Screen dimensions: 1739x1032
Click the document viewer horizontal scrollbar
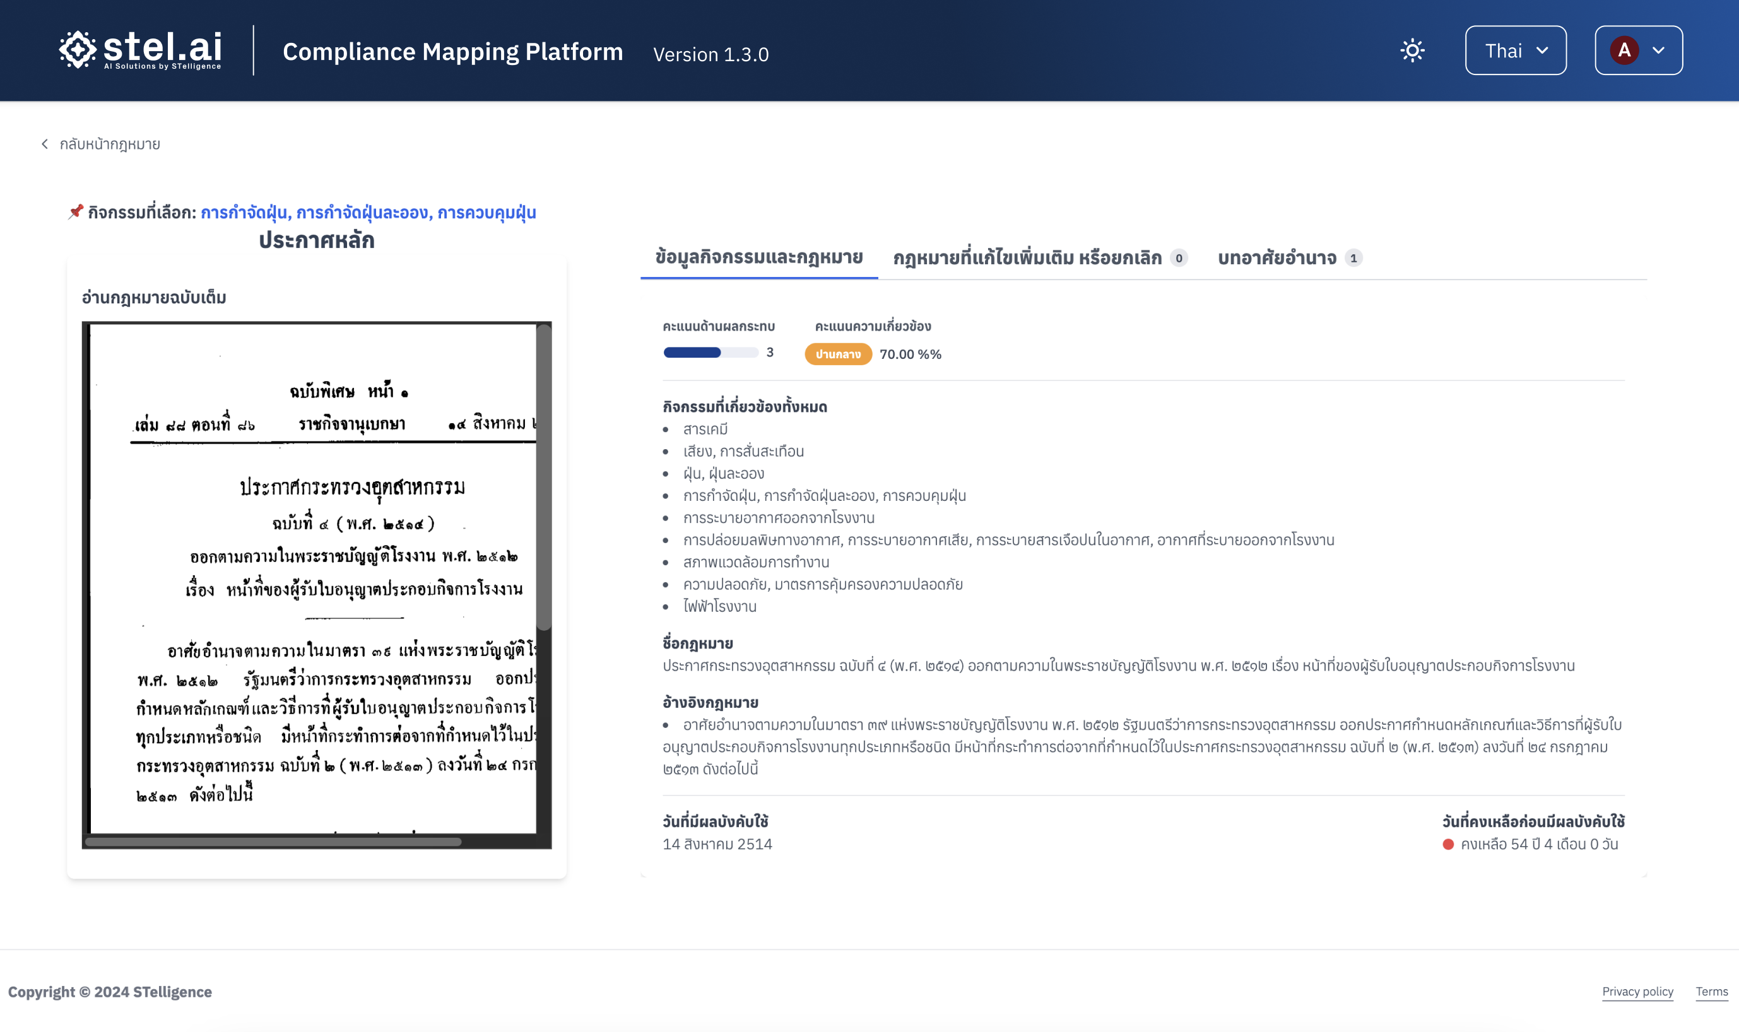(x=273, y=841)
